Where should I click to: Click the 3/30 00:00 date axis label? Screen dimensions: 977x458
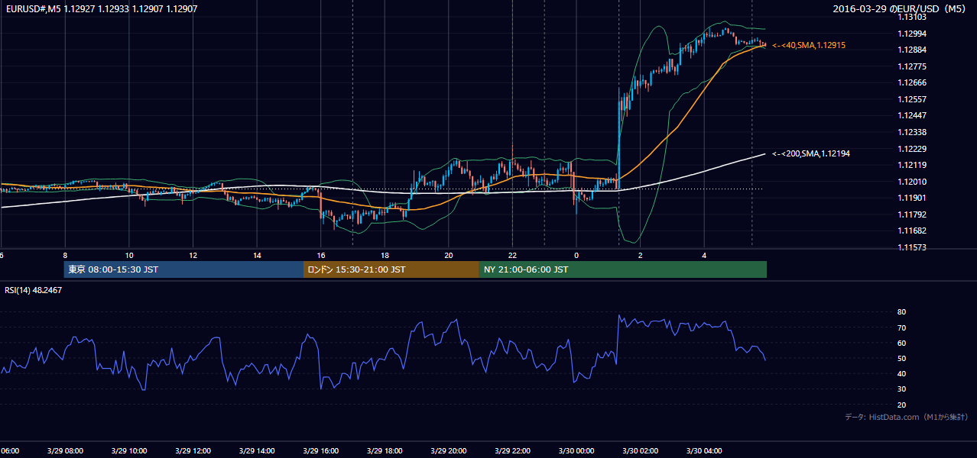click(x=576, y=450)
